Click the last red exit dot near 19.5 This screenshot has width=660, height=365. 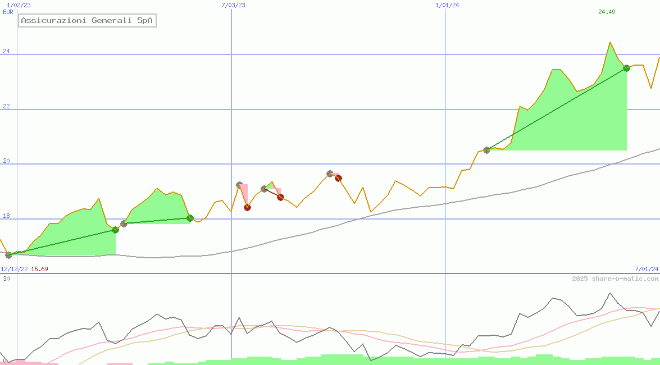338,178
